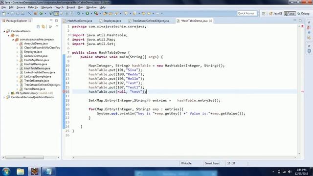Expand the CoreJavaInterviewQuestionsDemos project

pyautogui.click(x=4, y=97)
